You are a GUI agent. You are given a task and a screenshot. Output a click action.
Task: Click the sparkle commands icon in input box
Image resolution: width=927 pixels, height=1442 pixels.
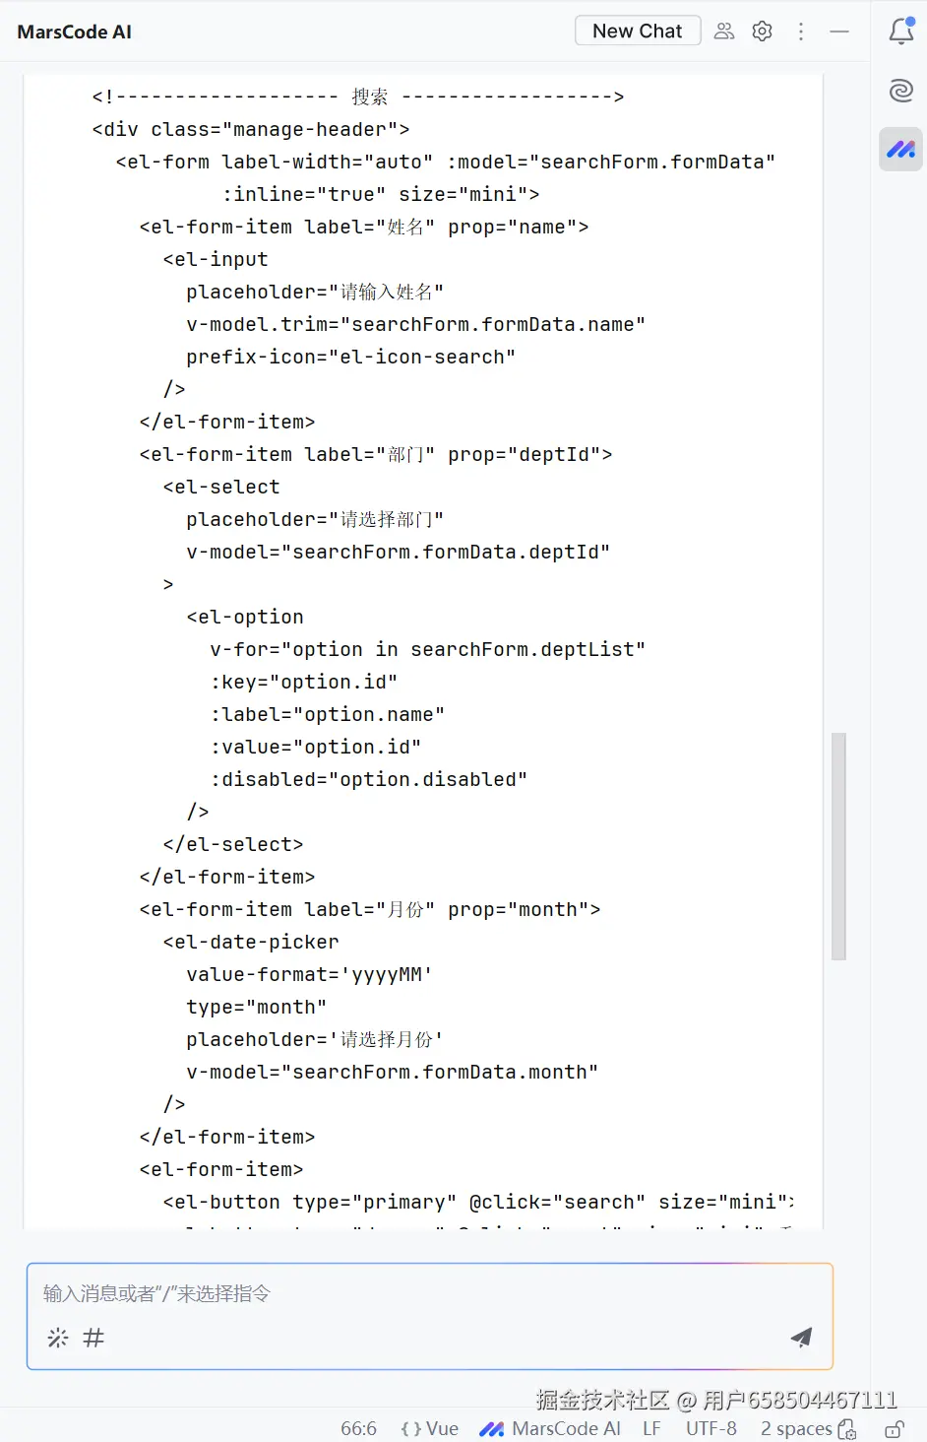pyautogui.click(x=58, y=1338)
